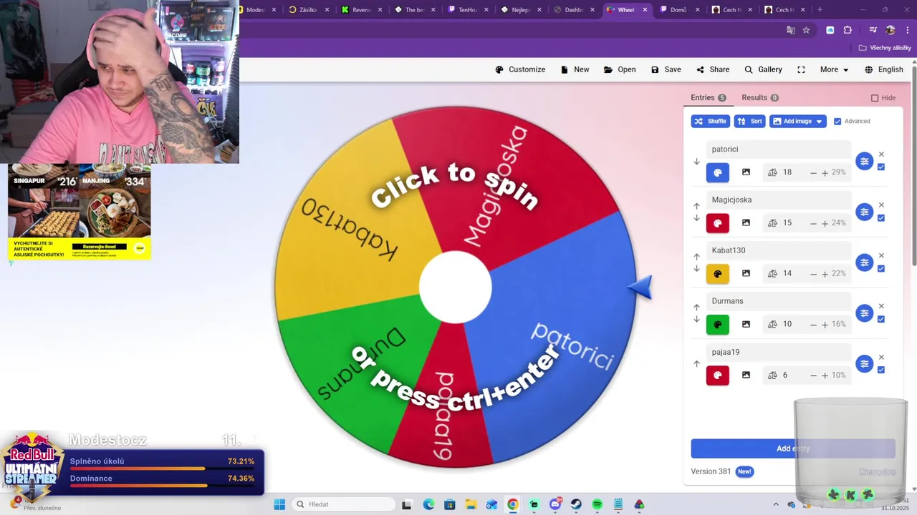
Task: Open the Customize palette option
Action: tap(520, 69)
